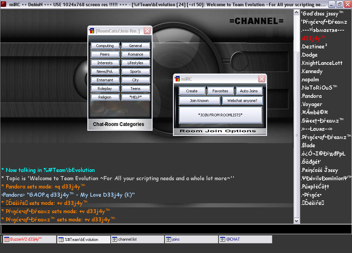Click the RoomCats/Join Rm. dialog title icon
352x253 pixels.
tap(92, 31)
